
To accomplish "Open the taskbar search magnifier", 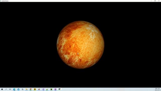I will point(6,89).
